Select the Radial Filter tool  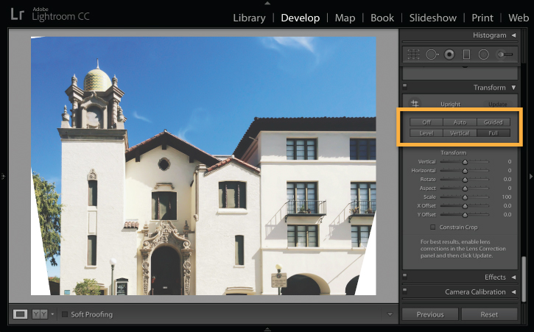point(484,54)
